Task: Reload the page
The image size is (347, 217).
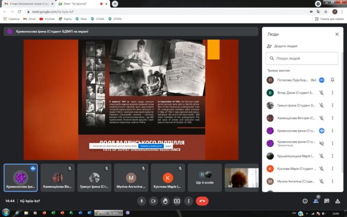Action: (19, 12)
